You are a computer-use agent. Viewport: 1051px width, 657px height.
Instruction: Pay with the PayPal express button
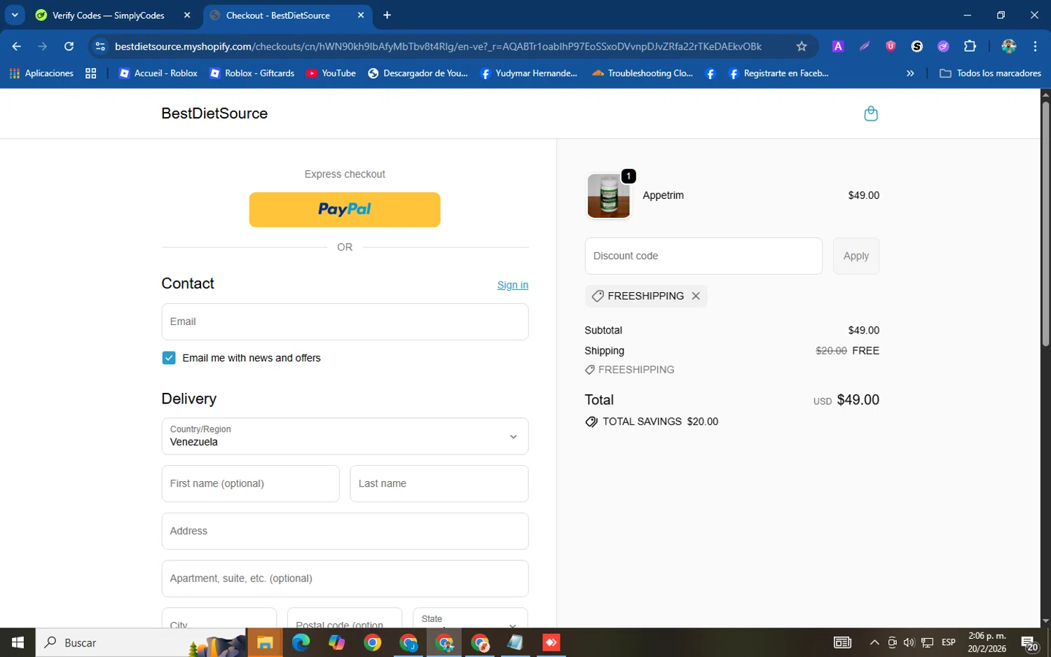click(x=345, y=209)
